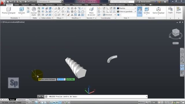Switch to the Express Tools tab

click(140, 5)
